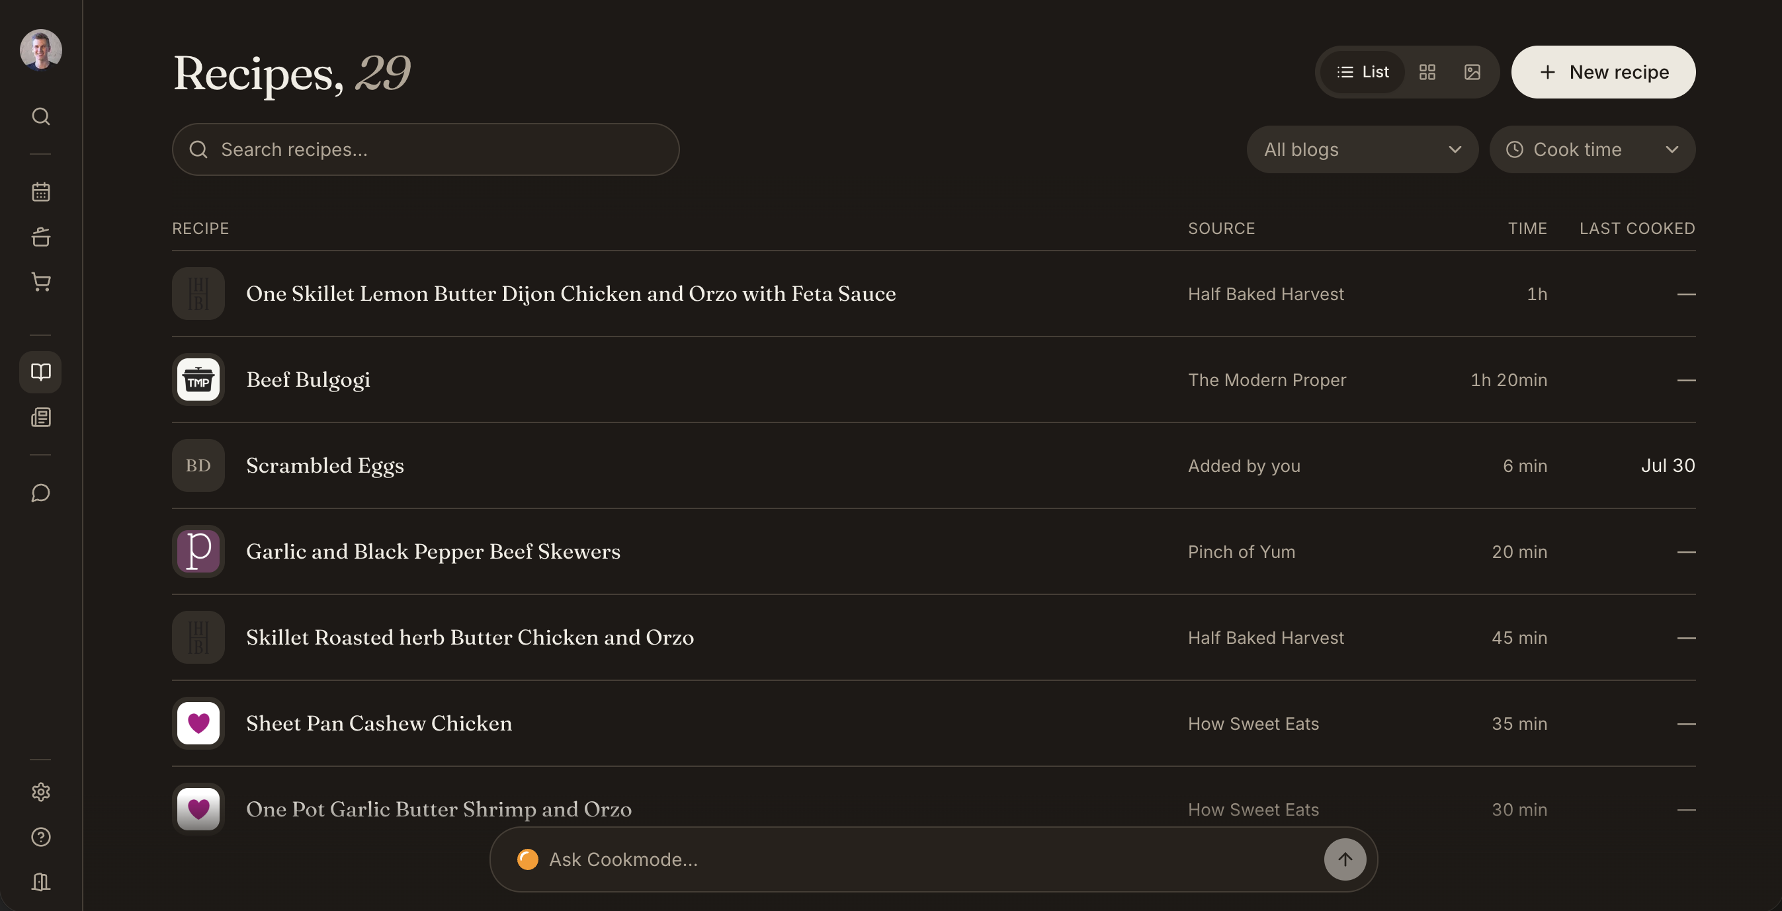Switch to image gallery view
The image size is (1782, 911).
point(1472,72)
